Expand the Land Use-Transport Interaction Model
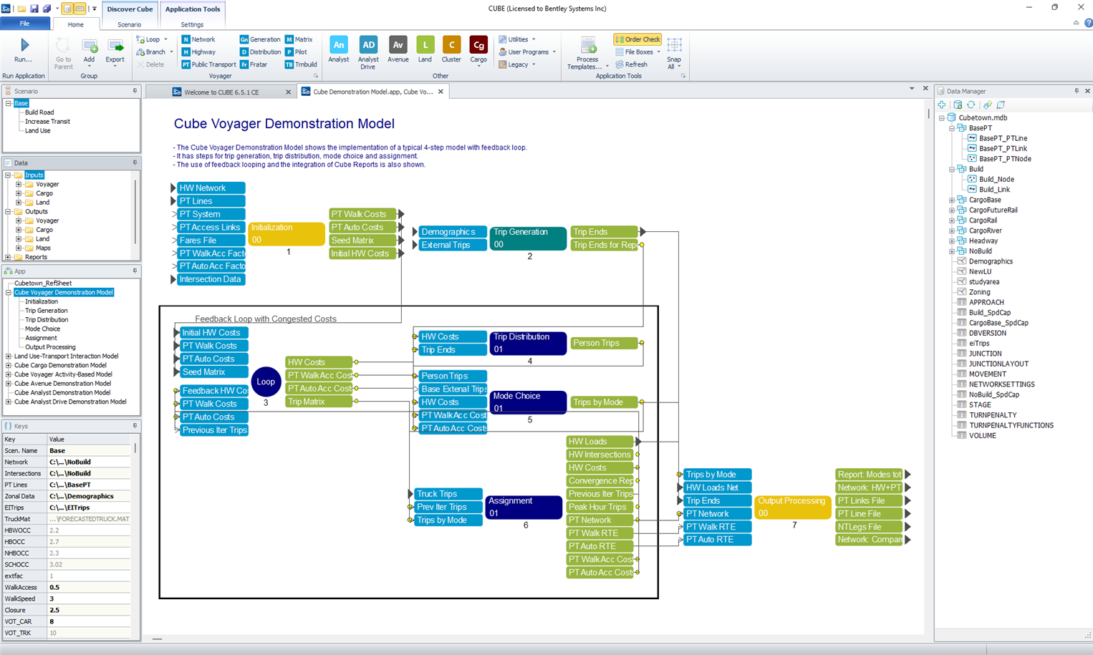The width and height of the screenshot is (1093, 655). pos(9,356)
